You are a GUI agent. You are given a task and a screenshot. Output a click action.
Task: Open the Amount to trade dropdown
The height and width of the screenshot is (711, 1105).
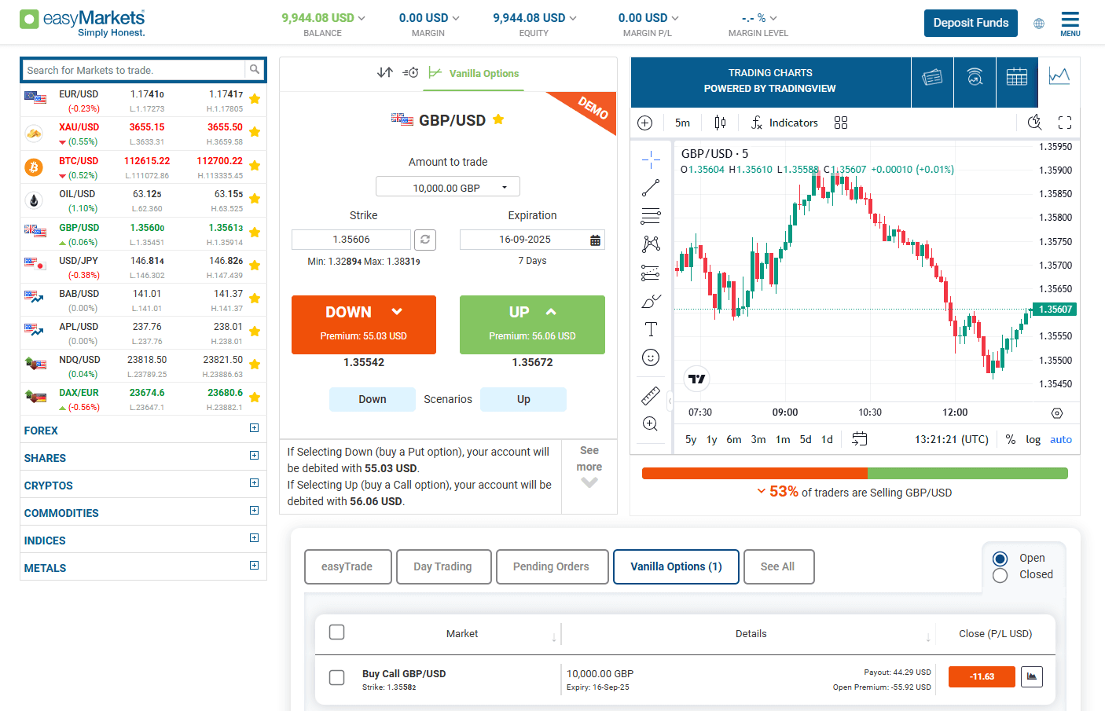[x=448, y=187]
